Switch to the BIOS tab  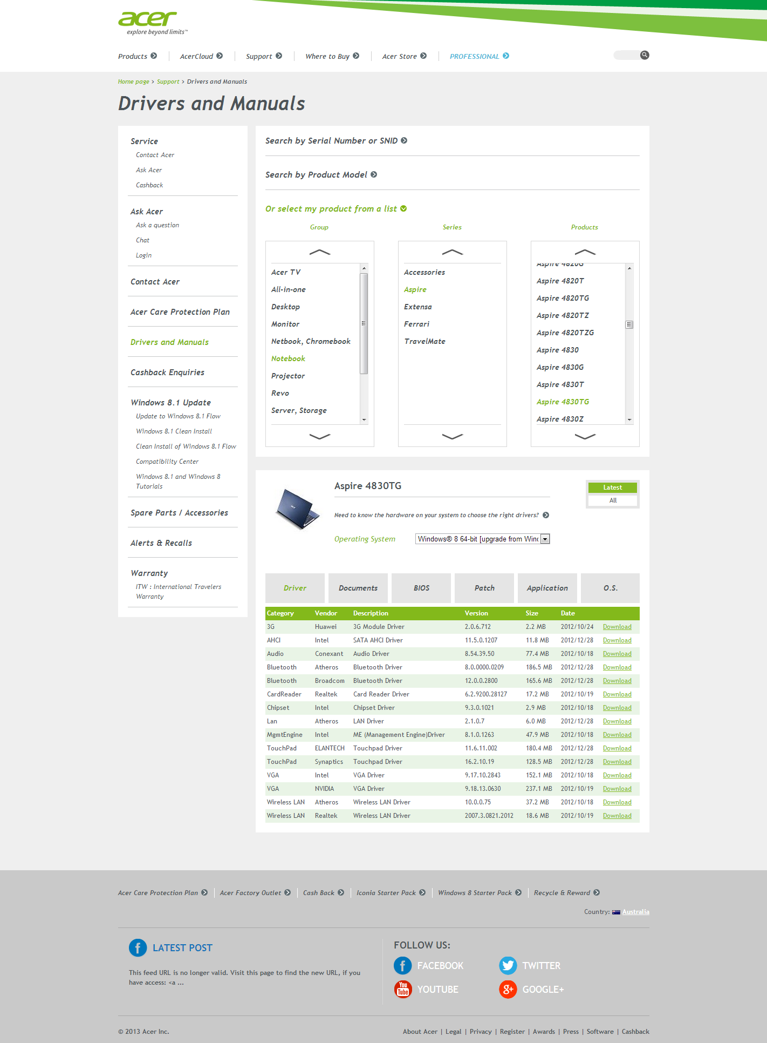pos(421,588)
